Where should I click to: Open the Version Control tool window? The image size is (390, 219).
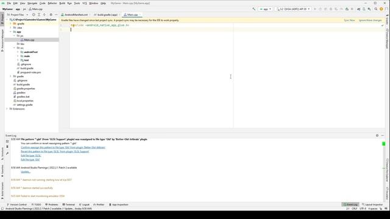coord(16,204)
